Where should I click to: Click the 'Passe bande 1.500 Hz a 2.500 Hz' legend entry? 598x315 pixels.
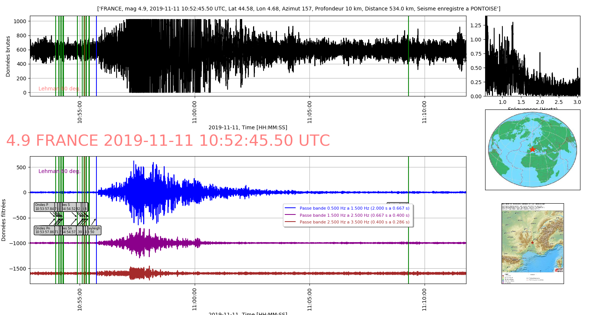click(354, 215)
